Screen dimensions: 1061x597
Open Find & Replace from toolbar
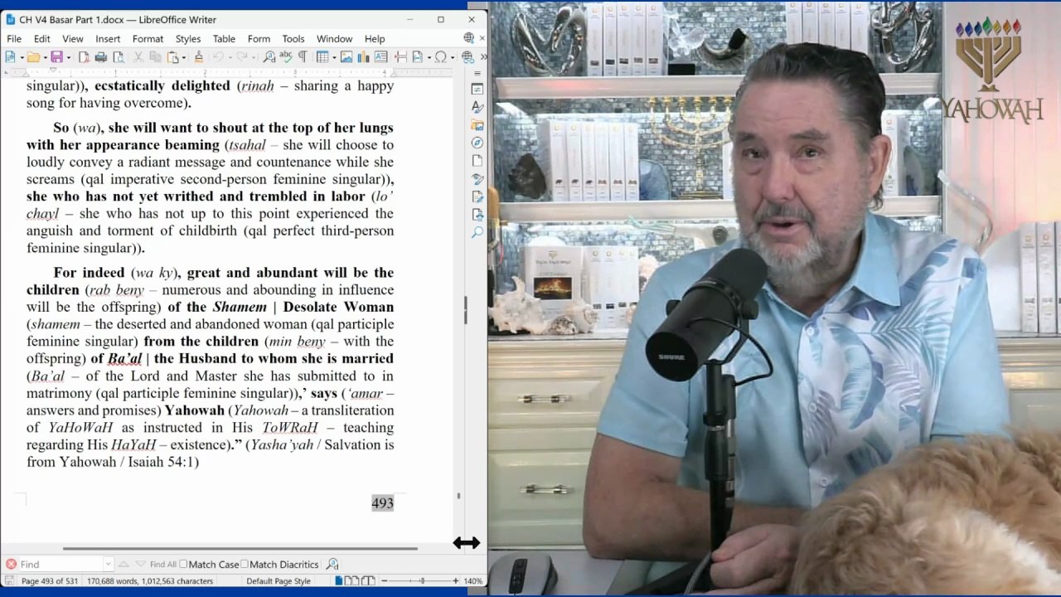click(269, 56)
